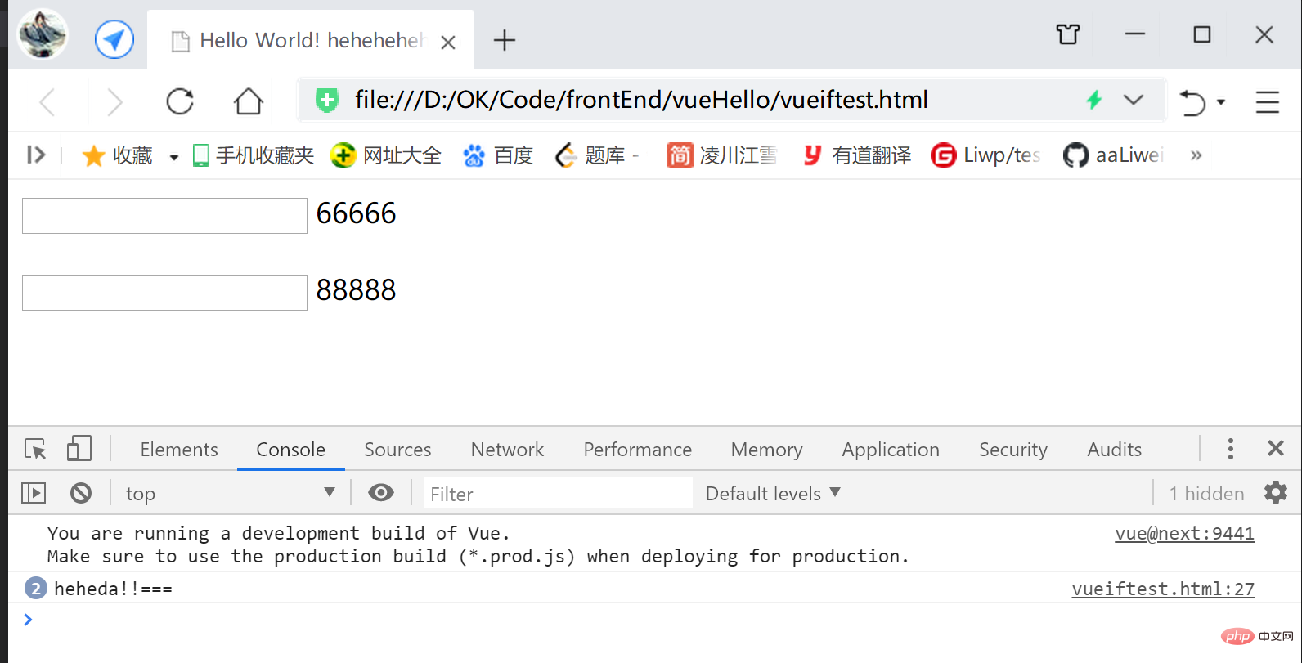Click the console Filter field
The height and width of the screenshot is (663, 1302).
(558, 494)
